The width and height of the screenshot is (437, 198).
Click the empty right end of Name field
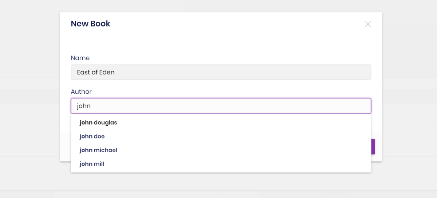tap(346, 72)
